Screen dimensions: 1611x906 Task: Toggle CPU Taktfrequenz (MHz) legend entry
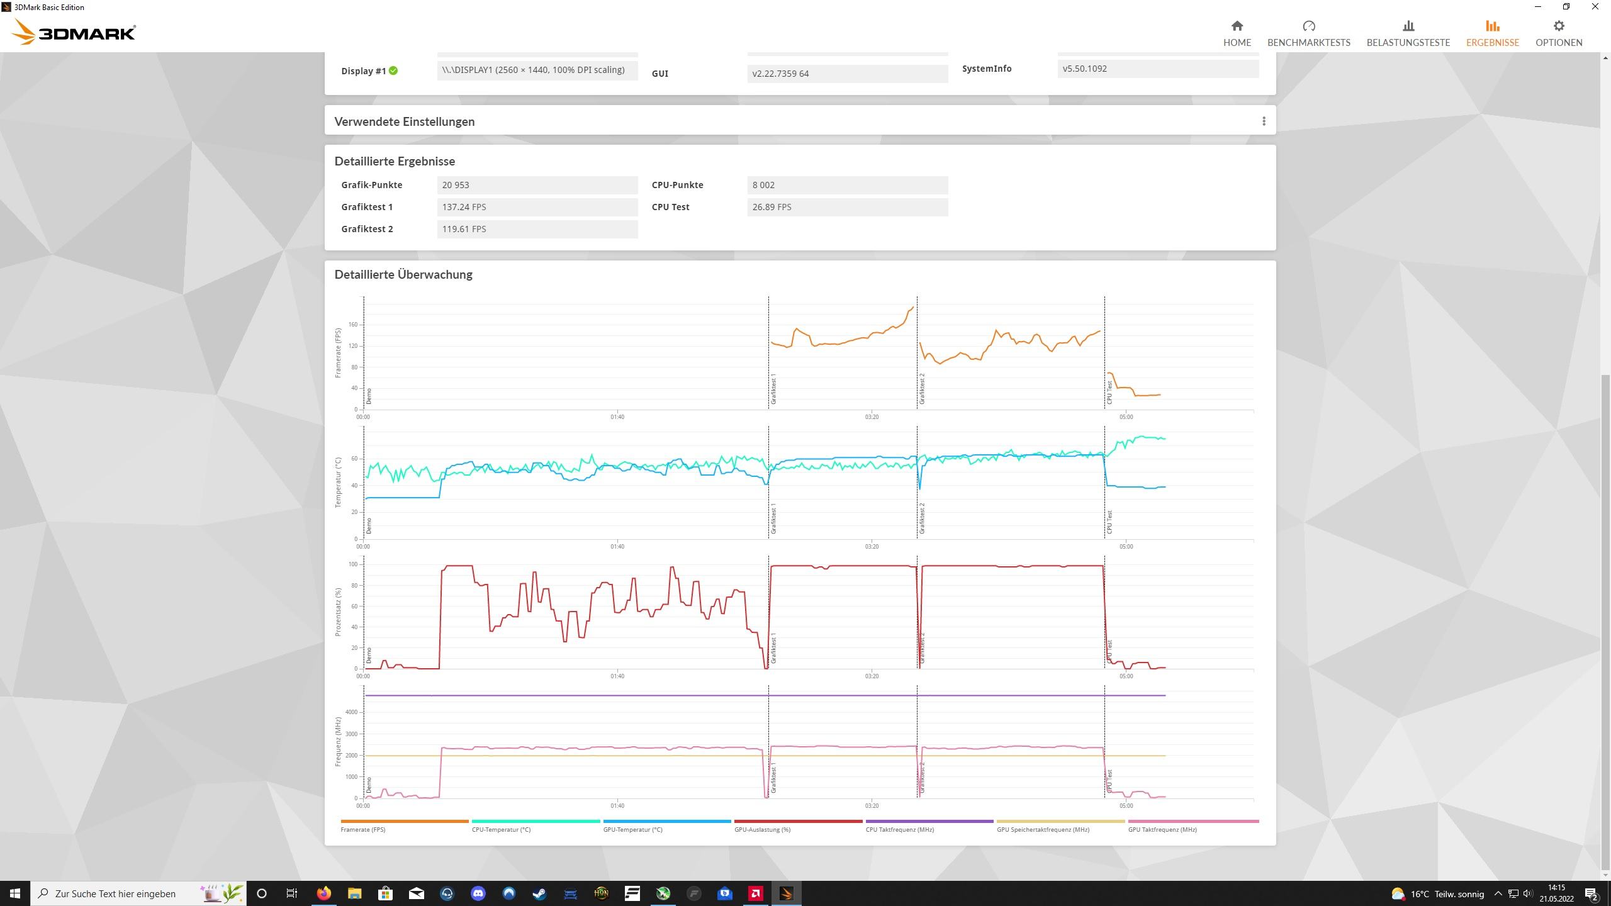[929, 825]
